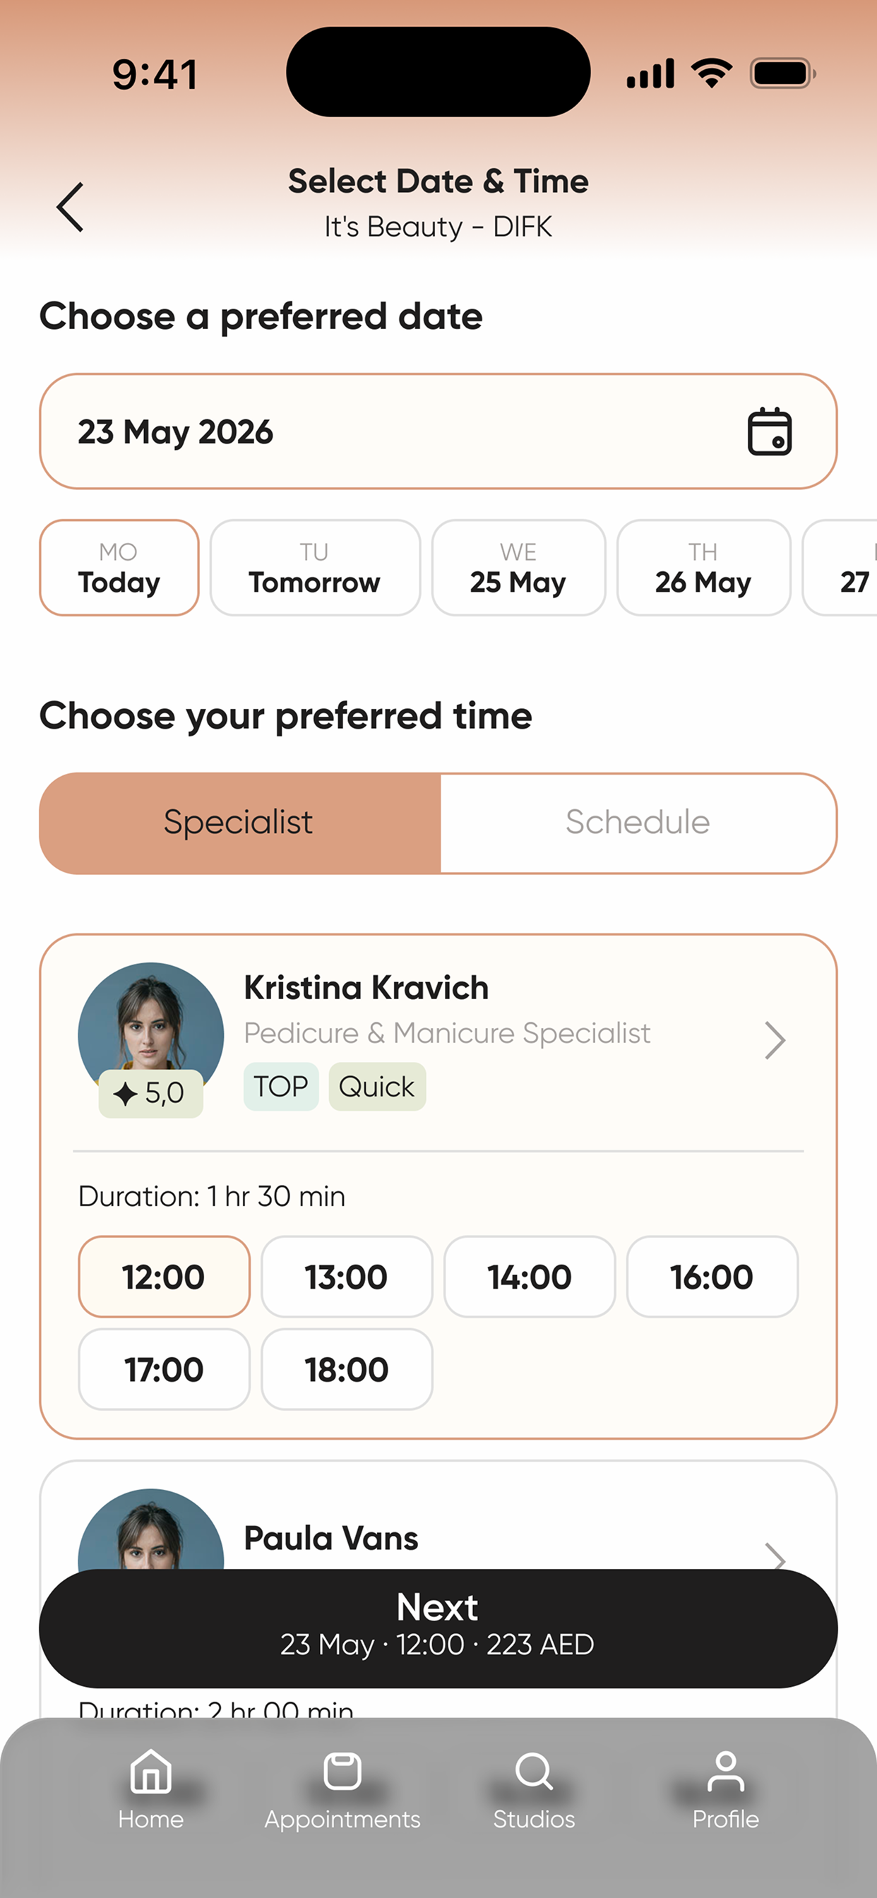Screen dimensions: 877x1898
Task: Choose the 18:00 time slot
Action: tap(347, 1370)
